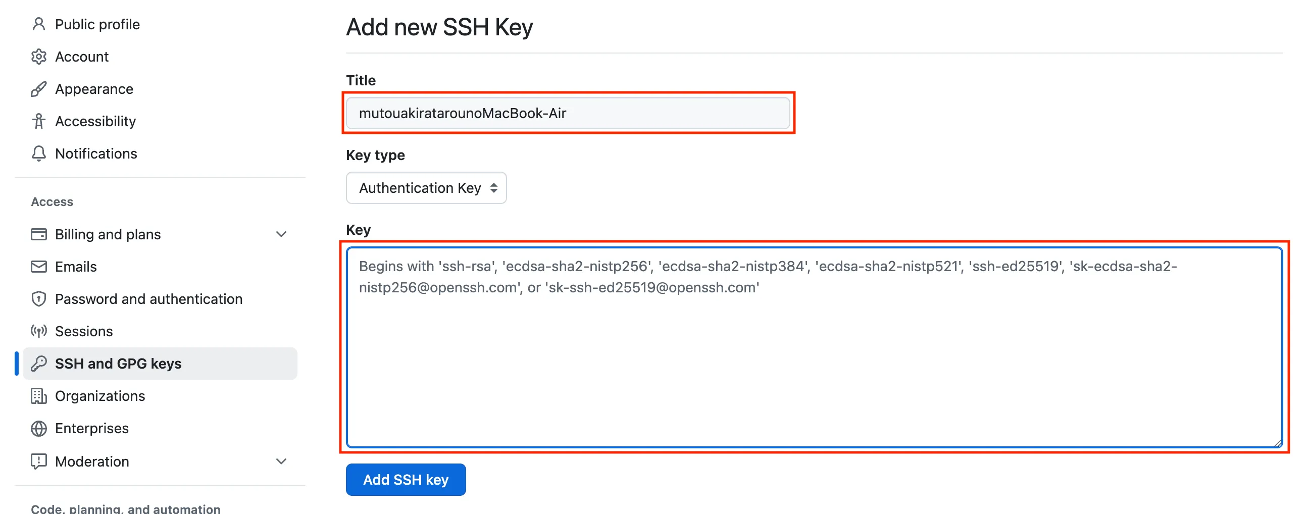Screen dimensions: 1309x514
Task: Click the Password and authentication shield icon
Action: pyautogui.click(x=38, y=298)
